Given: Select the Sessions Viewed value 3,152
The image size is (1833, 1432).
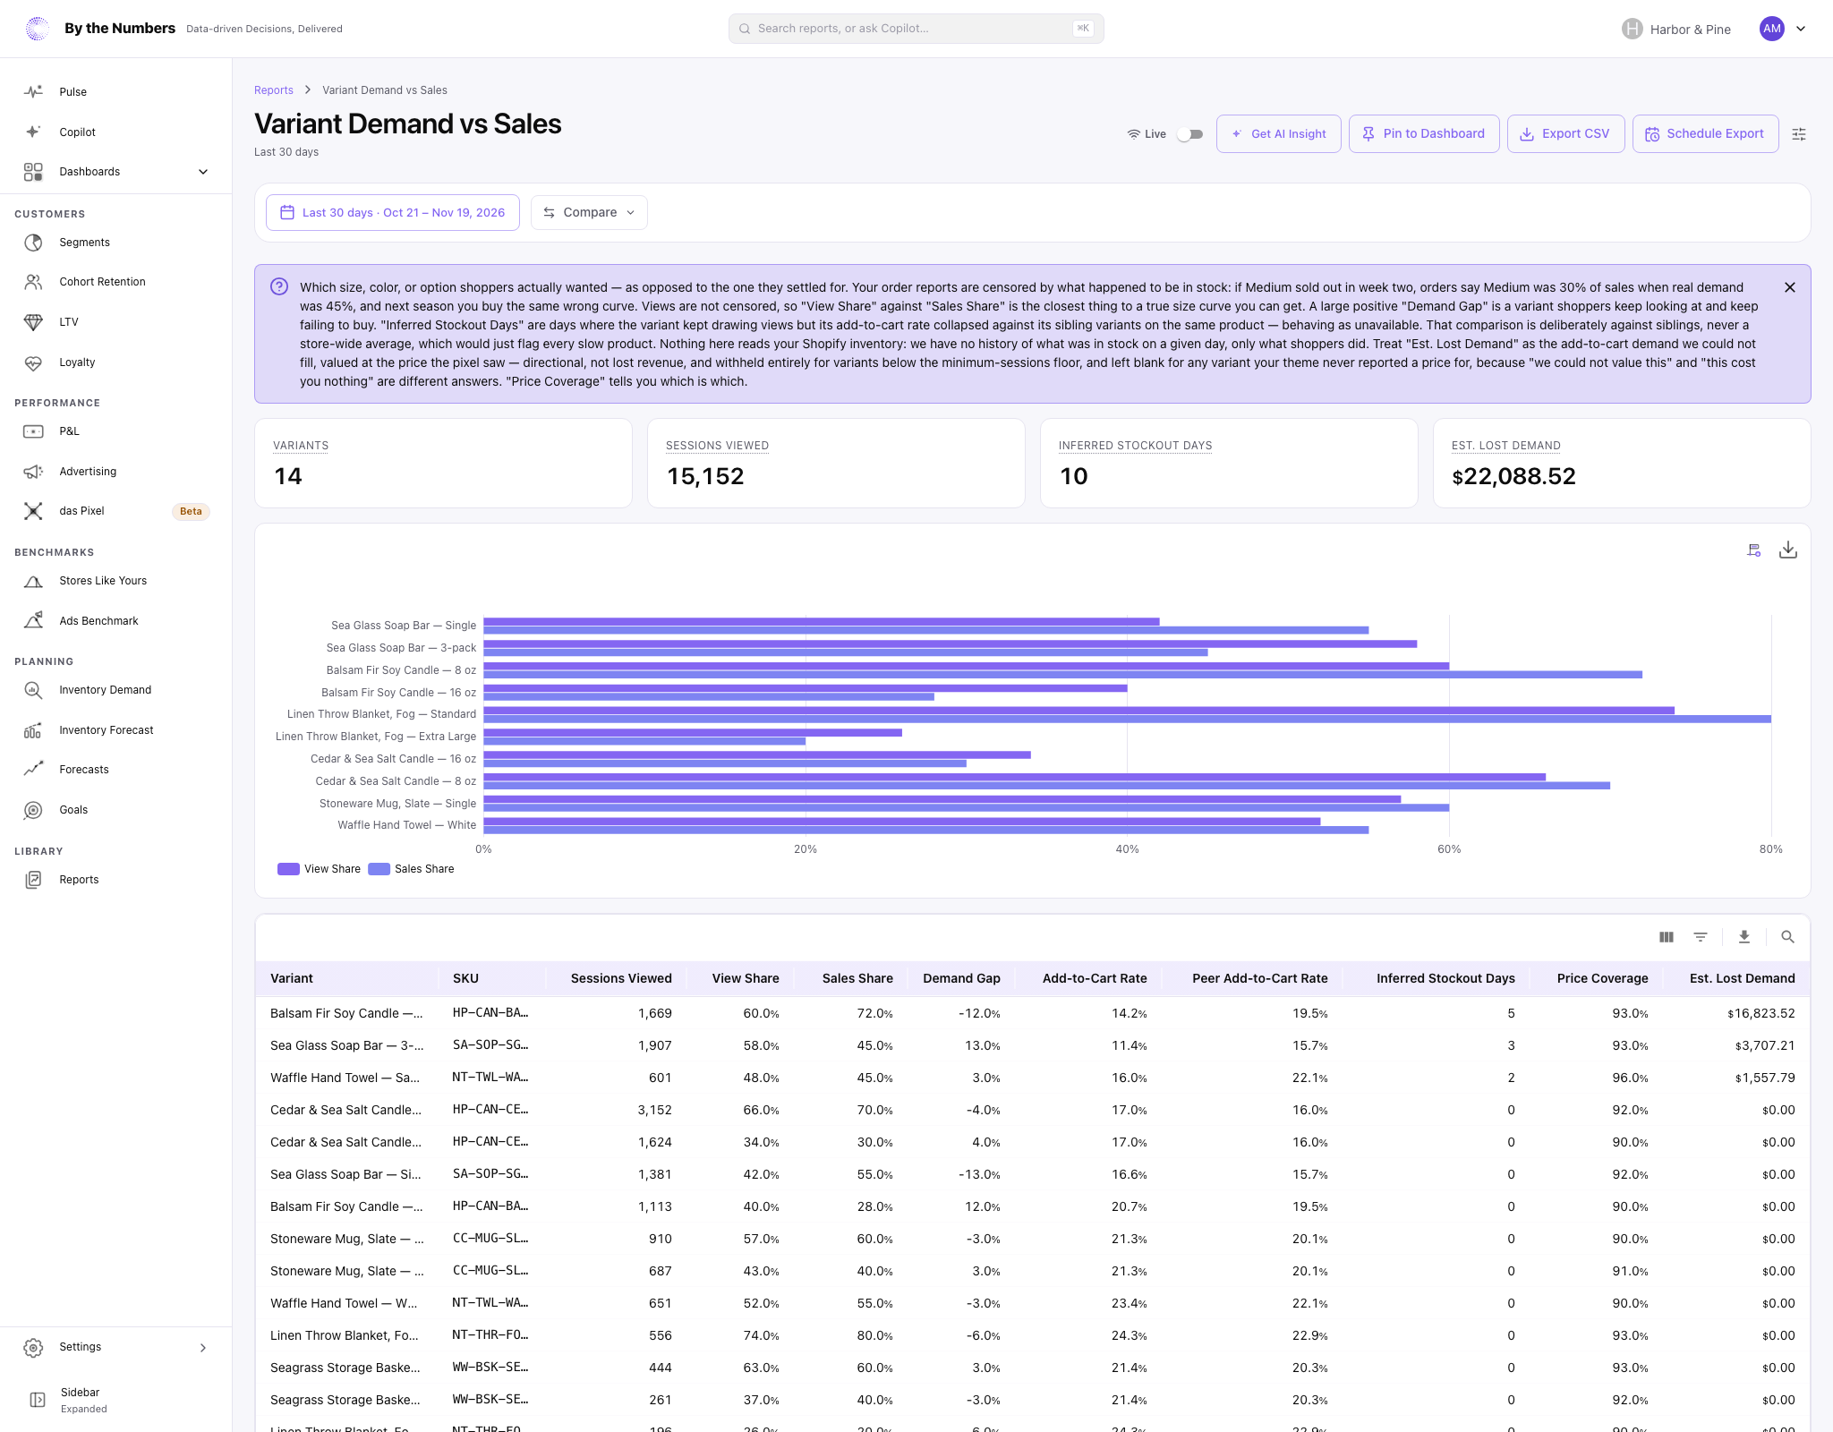Looking at the screenshot, I should tap(654, 1111).
